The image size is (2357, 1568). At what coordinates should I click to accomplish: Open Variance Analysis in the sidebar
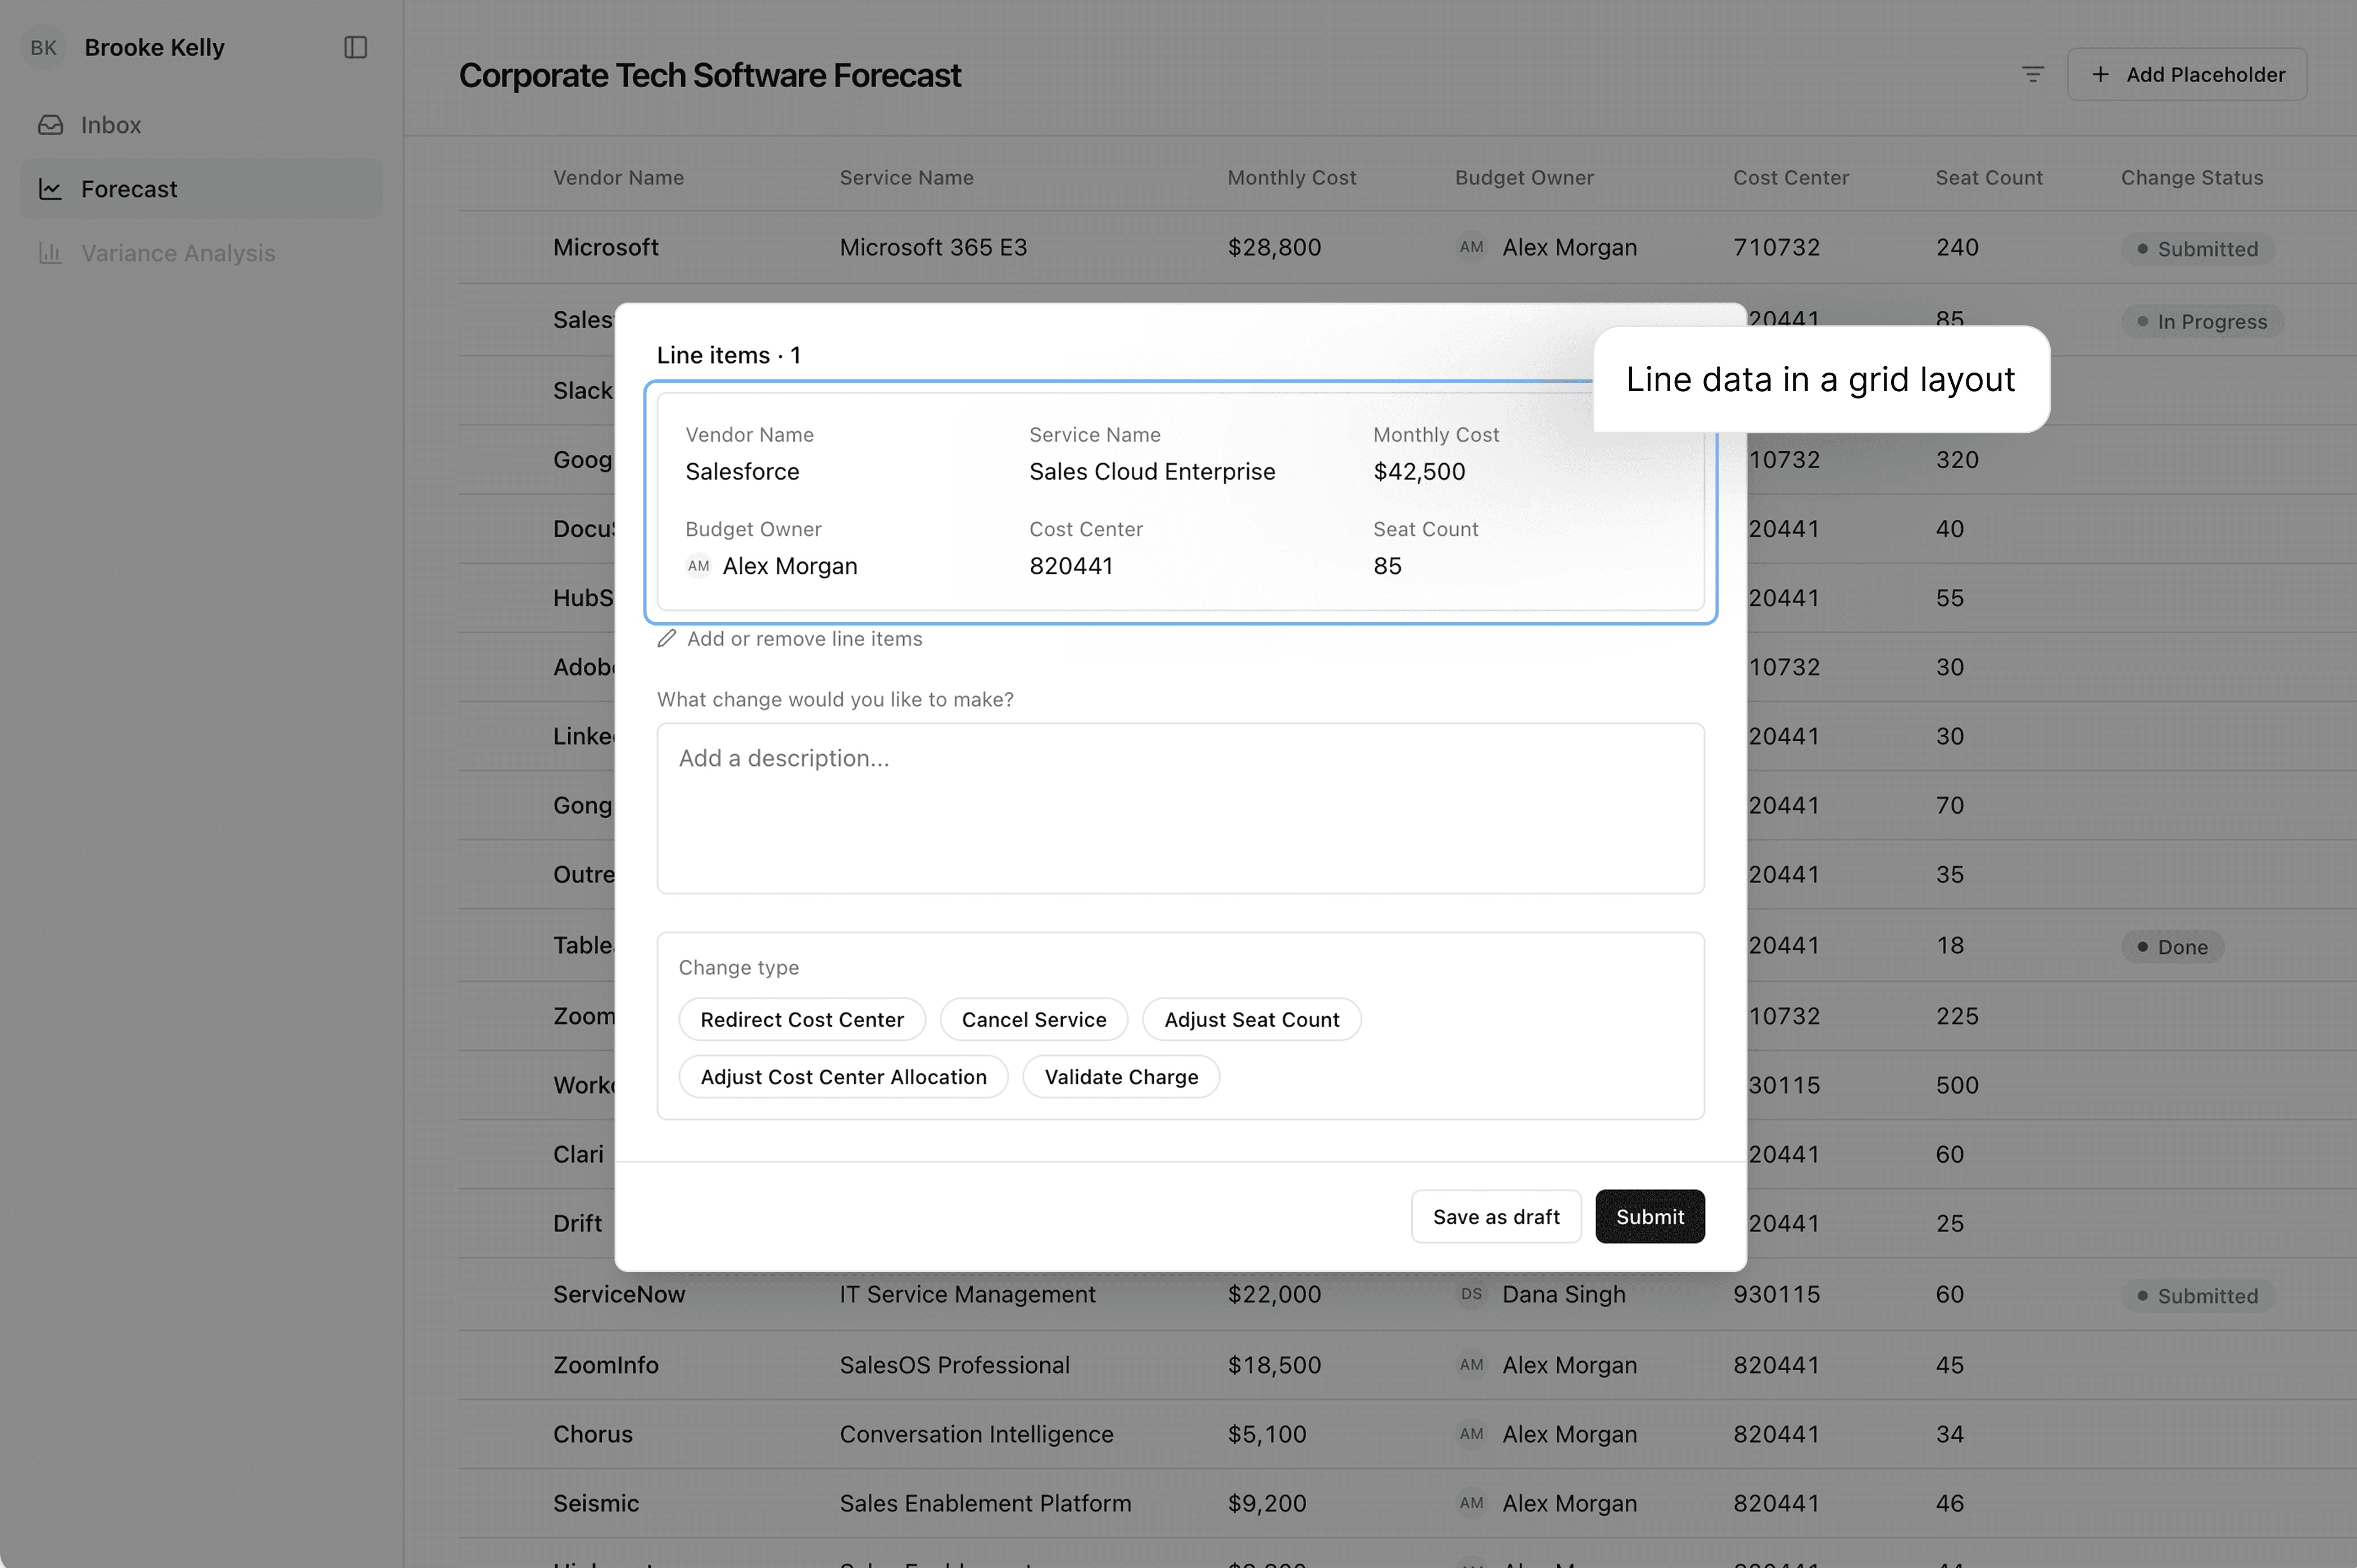pos(201,253)
